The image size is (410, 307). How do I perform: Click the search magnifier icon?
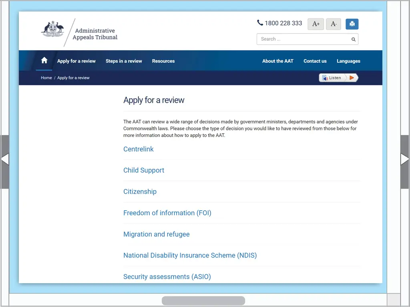point(354,39)
